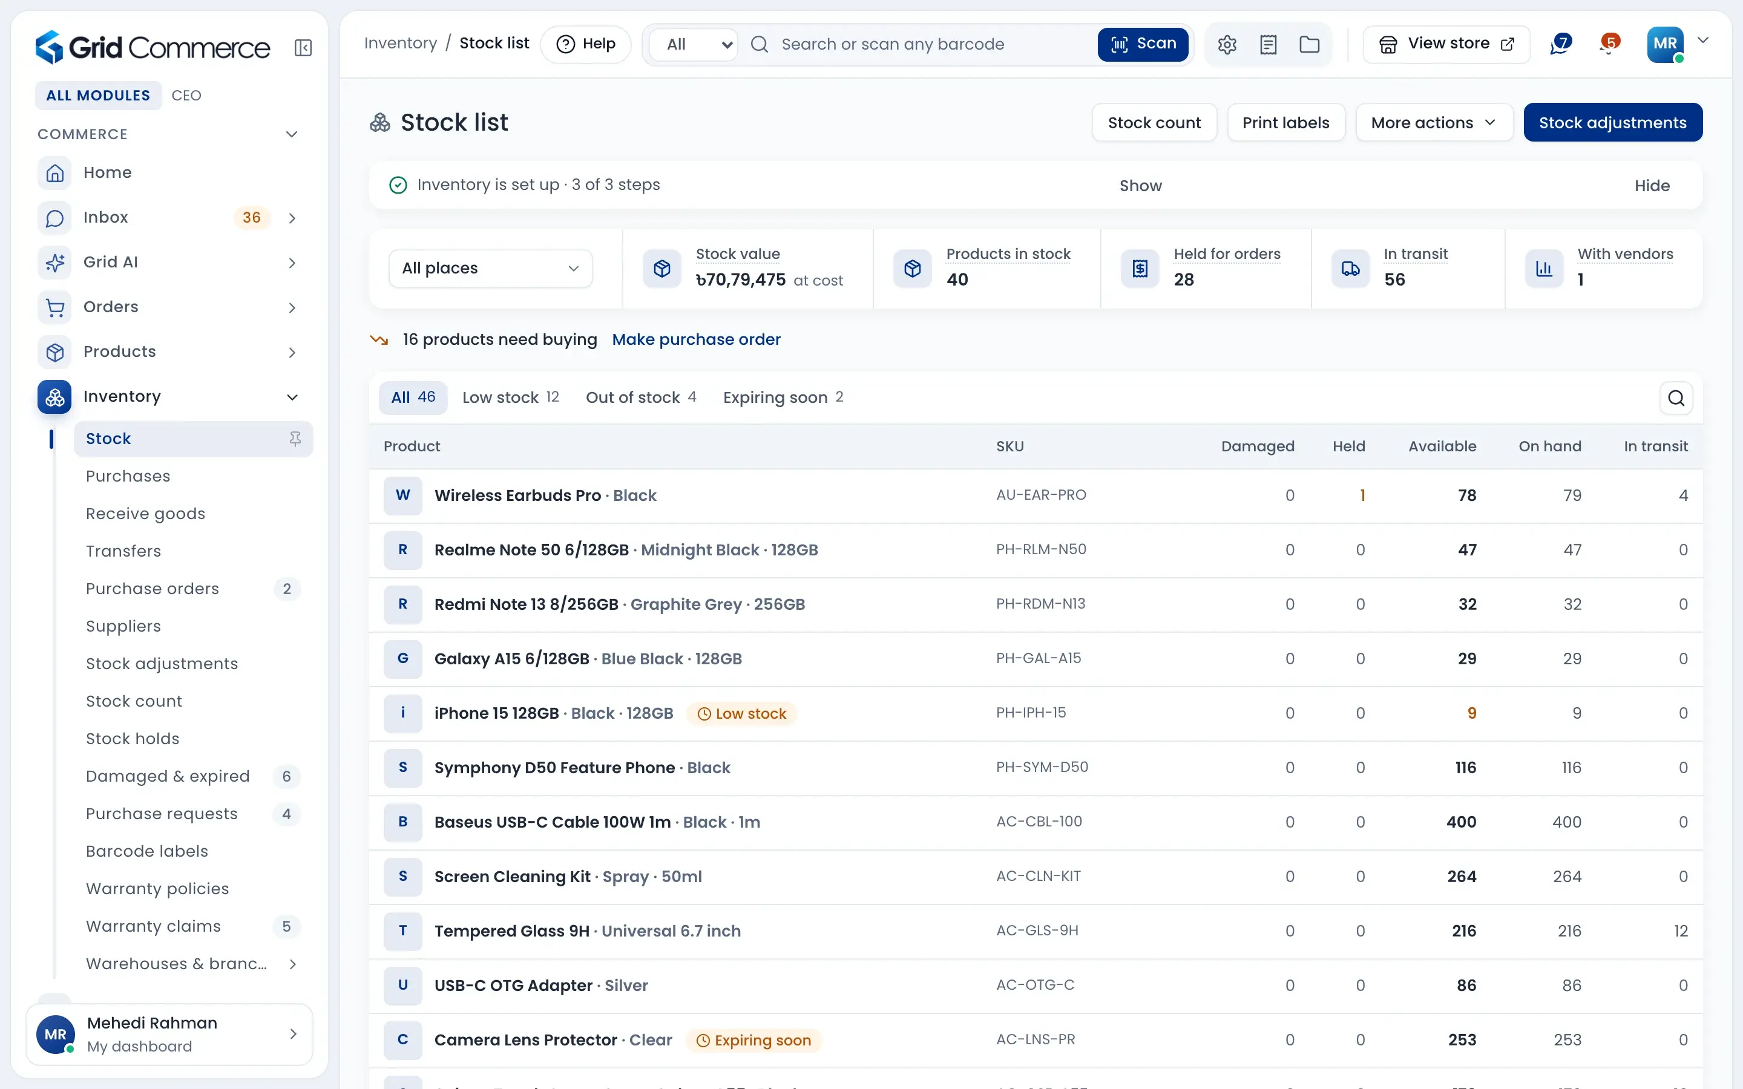Screen dimensions: 1743x1089
Task: Open Mehedi Rahman My dashboard card
Action: pyautogui.click(x=169, y=1035)
